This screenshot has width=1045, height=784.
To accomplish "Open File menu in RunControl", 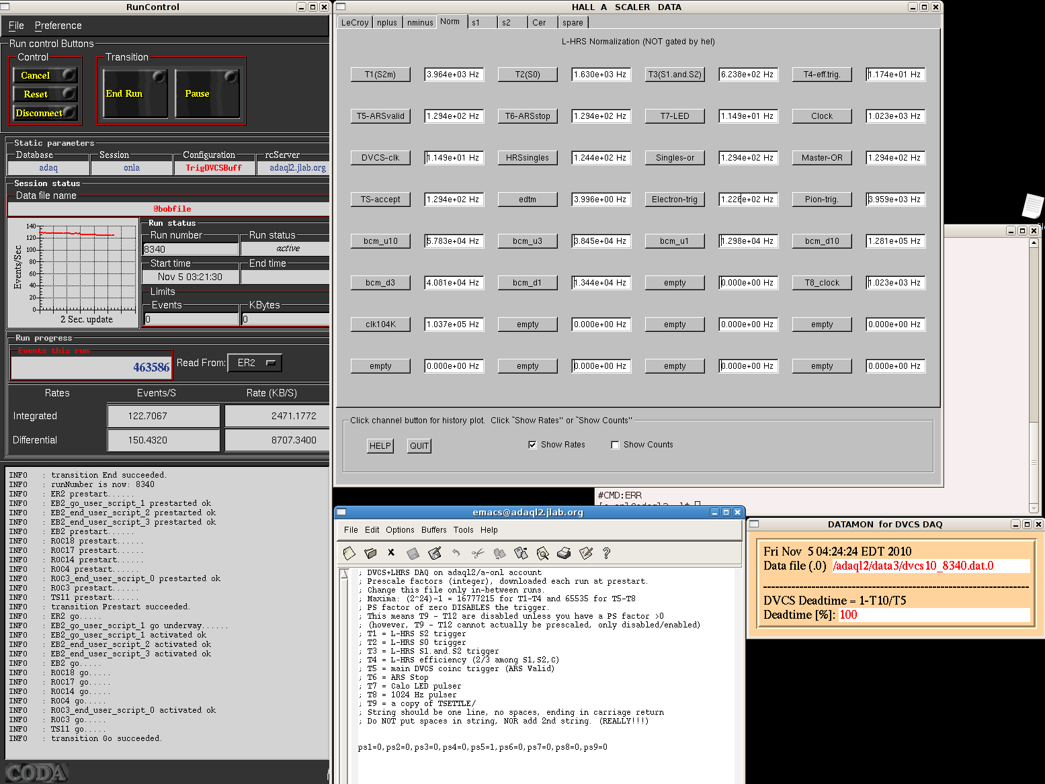I will pos(16,26).
